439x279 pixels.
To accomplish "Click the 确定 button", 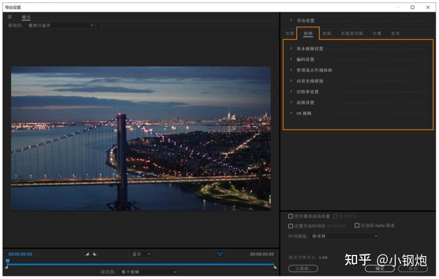I will click(380, 268).
